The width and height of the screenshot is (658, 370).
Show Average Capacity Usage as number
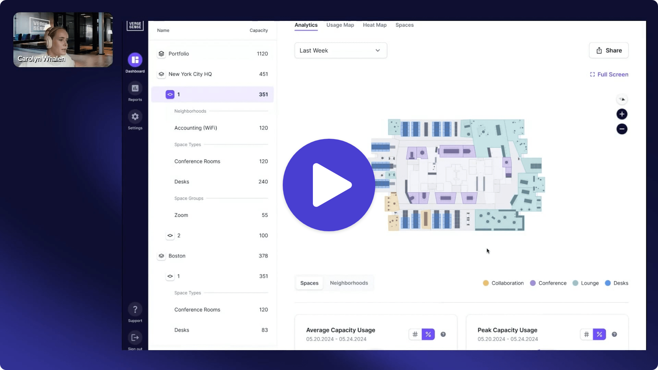click(x=415, y=334)
